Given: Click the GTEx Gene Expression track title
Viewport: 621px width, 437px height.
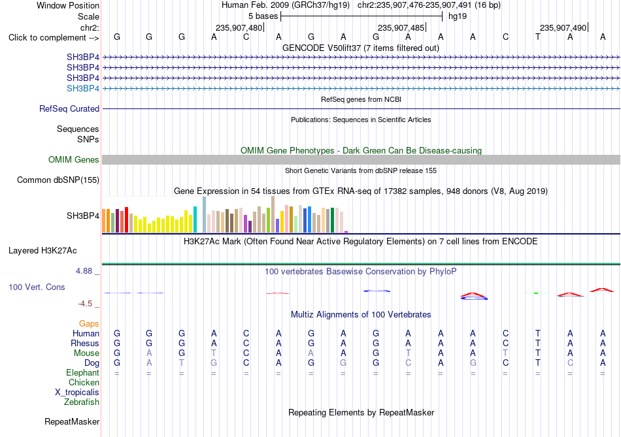Looking at the screenshot, I should coord(361,191).
